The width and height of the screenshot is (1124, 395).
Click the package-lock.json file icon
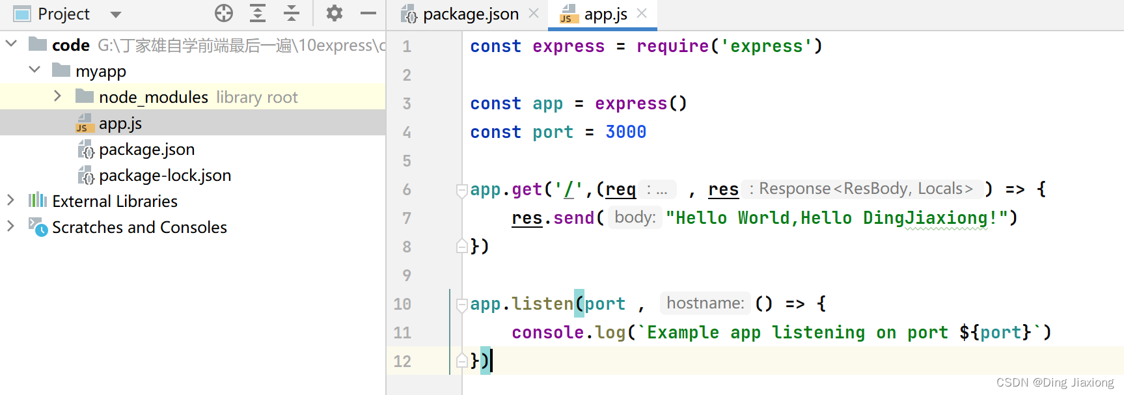pyautogui.click(x=86, y=175)
